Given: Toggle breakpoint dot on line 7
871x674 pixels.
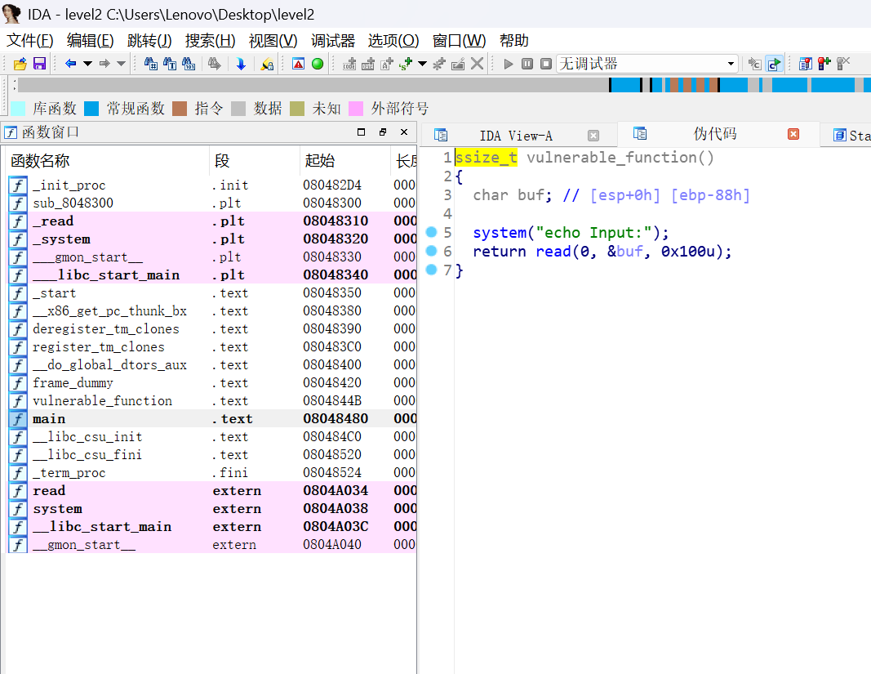Looking at the screenshot, I should 432,270.
